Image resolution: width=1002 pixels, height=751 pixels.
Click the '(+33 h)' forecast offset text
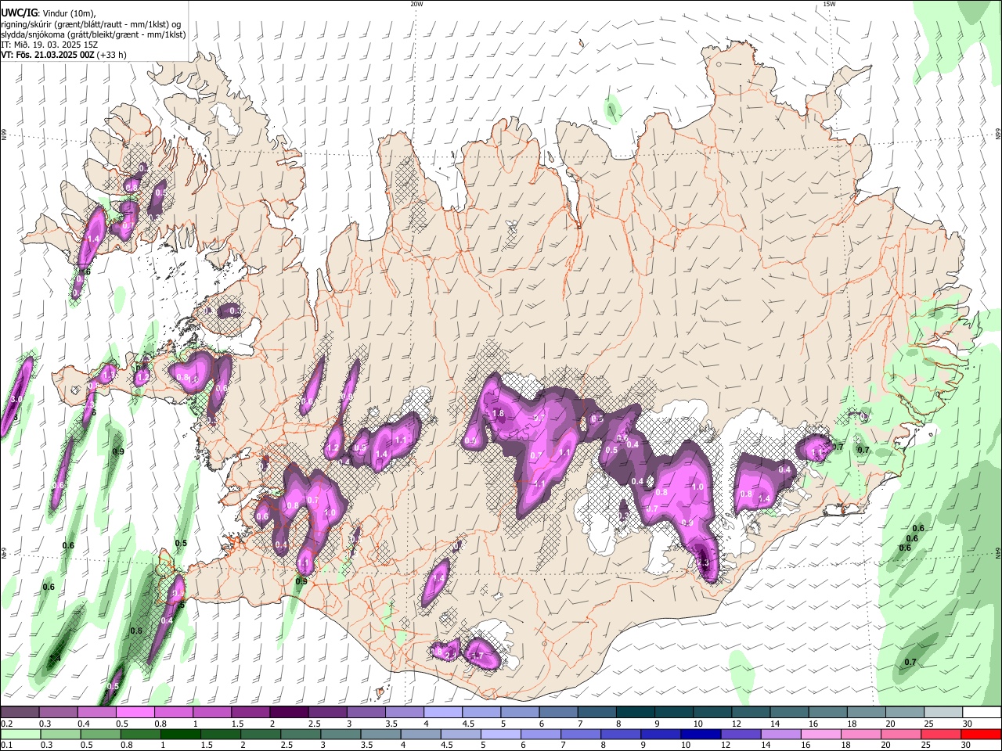(x=112, y=55)
